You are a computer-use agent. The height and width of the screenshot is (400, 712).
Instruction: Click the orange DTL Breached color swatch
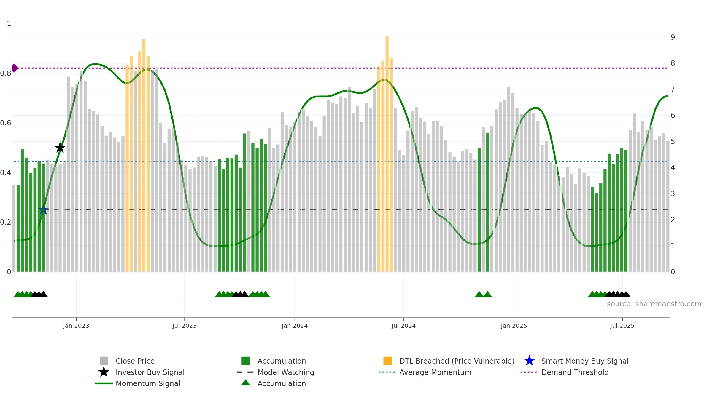pyautogui.click(x=387, y=361)
